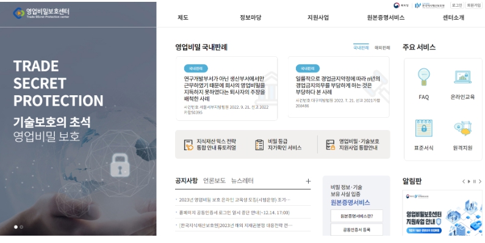This screenshot has height=243, width=485.
Task: Click the 로그인 button
Action: click(456, 5)
